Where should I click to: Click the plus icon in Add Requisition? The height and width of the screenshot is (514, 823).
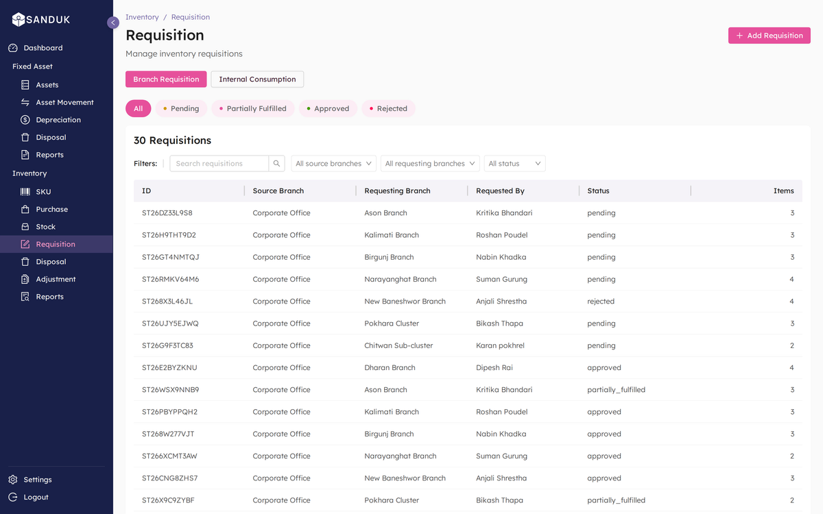coord(739,36)
